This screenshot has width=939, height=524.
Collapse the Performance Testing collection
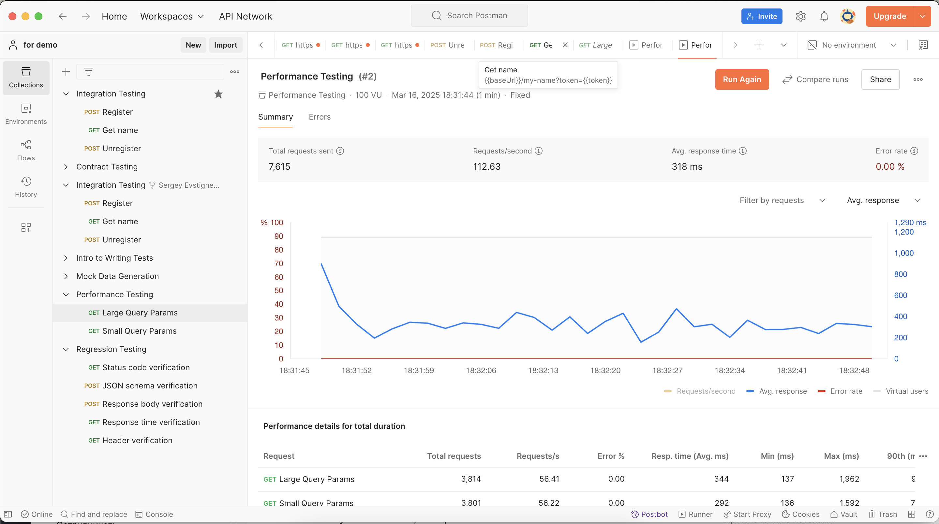point(66,295)
